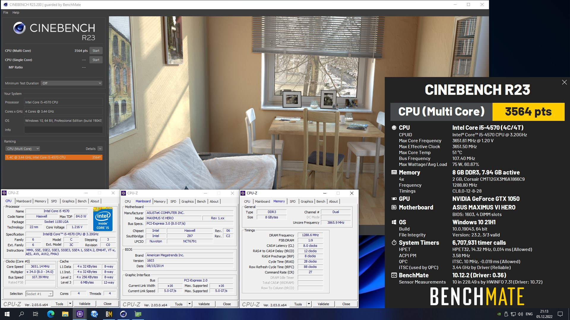Click the Cinebench R23 logo icon

(20, 28)
